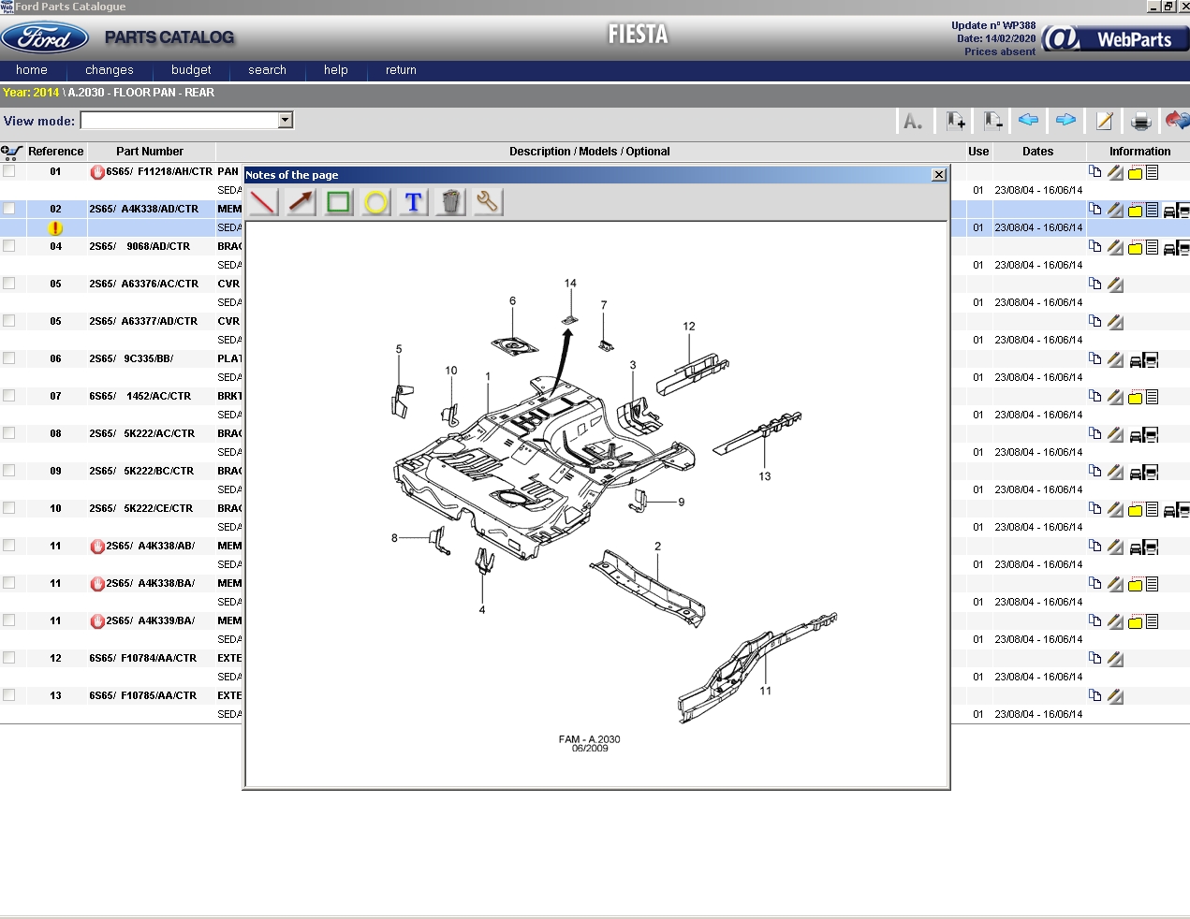The height and width of the screenshot is (919, 1190).
Task: Pick the yellow ellipse annotation tool
Action: pyautogui.click(x=375, y=202)
